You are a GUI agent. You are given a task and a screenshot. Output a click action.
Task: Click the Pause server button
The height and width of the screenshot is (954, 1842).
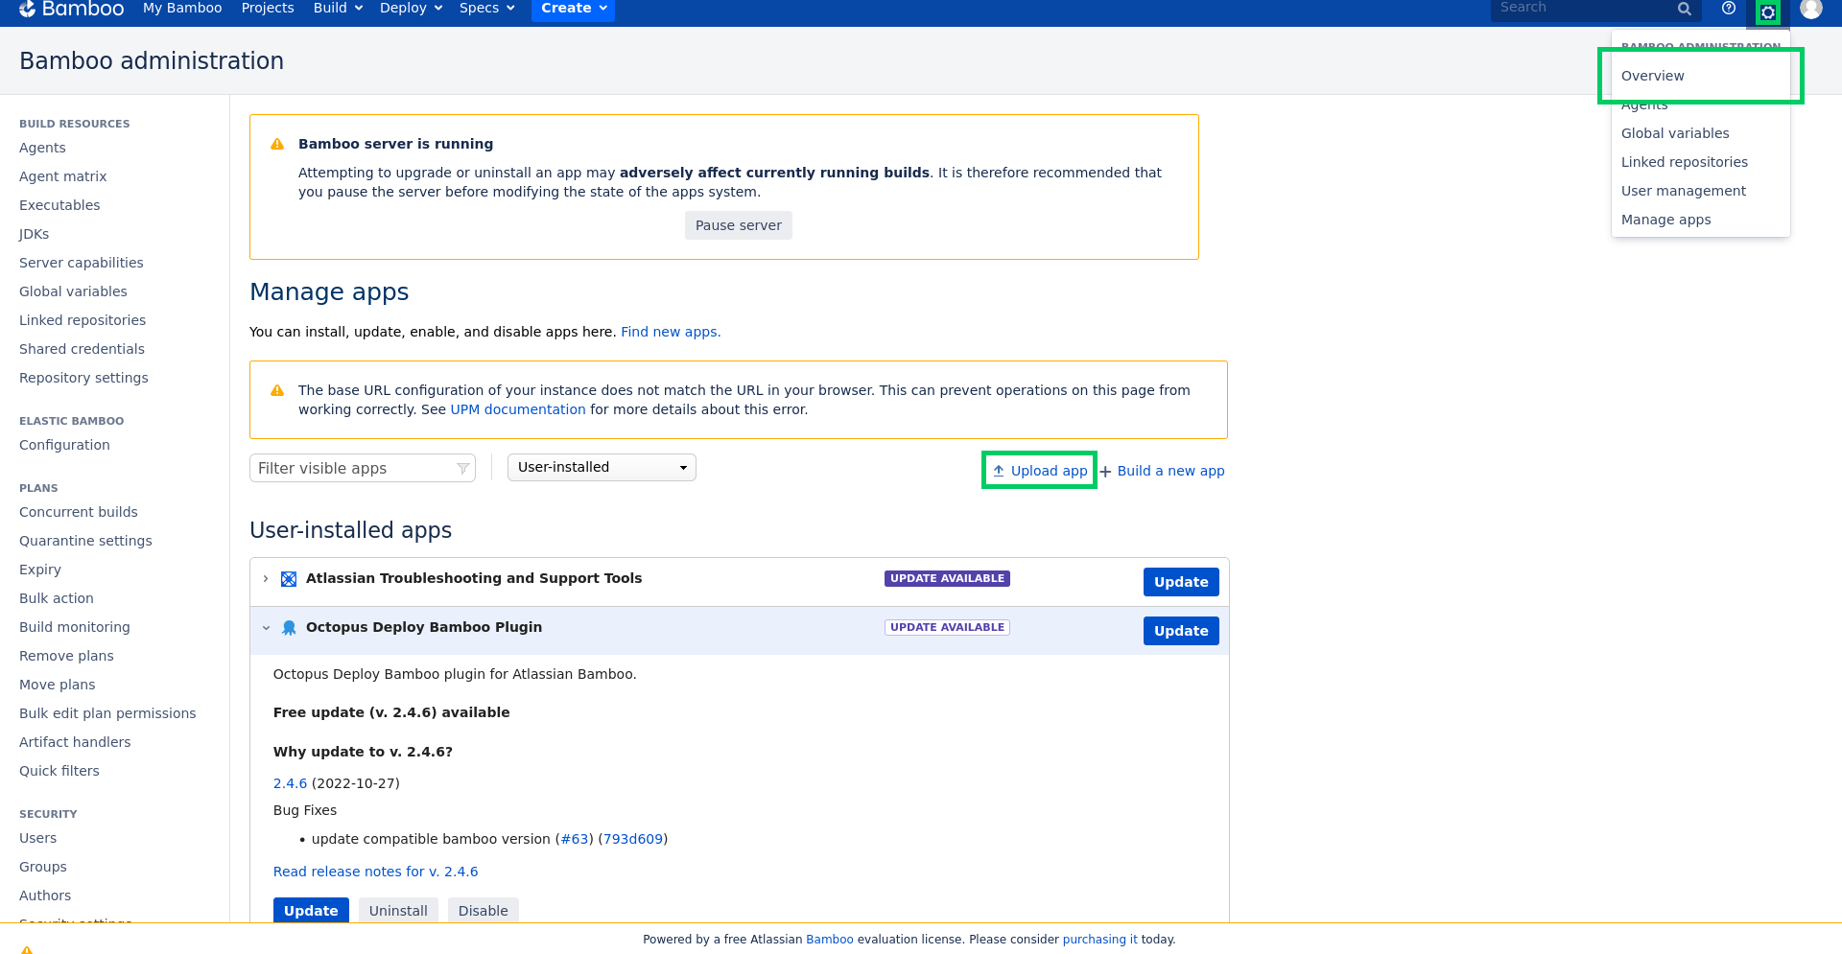click(738, 225)
